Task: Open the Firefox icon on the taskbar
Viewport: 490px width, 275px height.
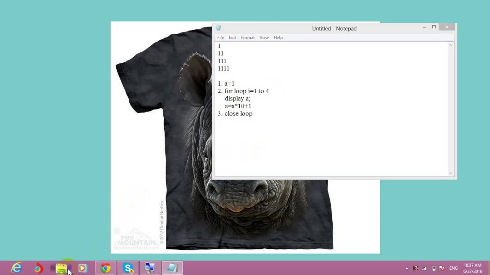Action: [x=38, y=268]
